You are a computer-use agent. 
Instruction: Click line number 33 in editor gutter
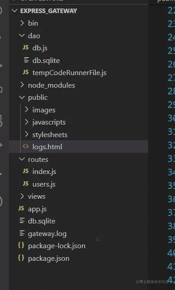point(171,159)
